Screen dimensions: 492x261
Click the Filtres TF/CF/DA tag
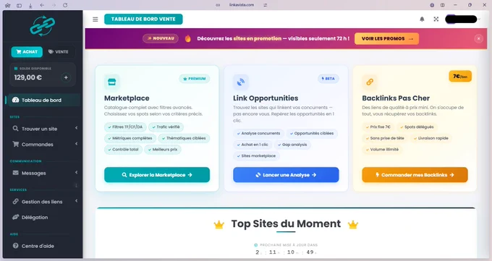(125, 127)
